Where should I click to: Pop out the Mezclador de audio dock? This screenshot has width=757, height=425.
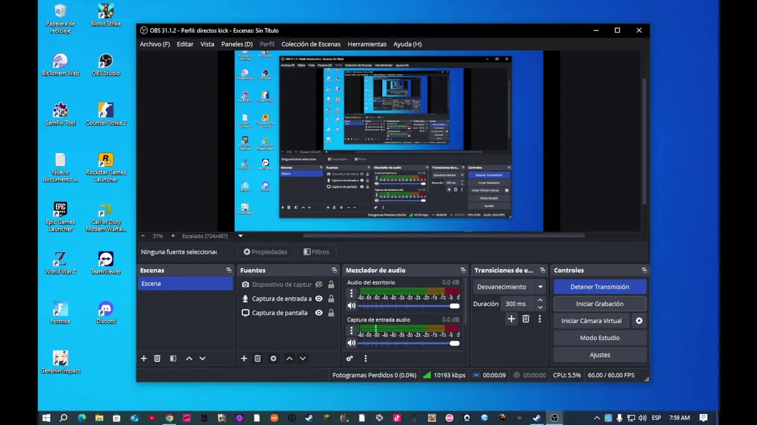point(463,270)
